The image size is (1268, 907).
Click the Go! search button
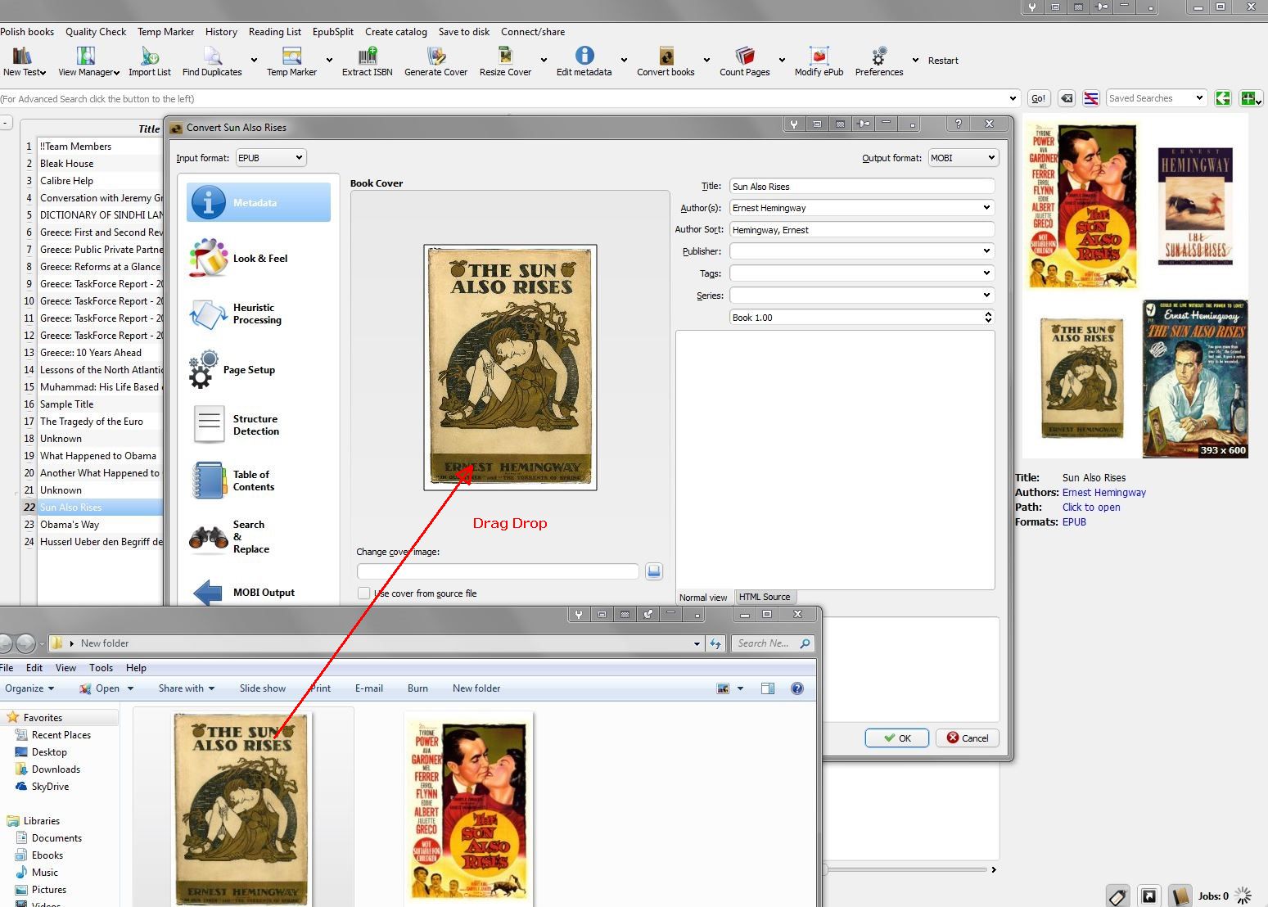[x=1039, y=98]
